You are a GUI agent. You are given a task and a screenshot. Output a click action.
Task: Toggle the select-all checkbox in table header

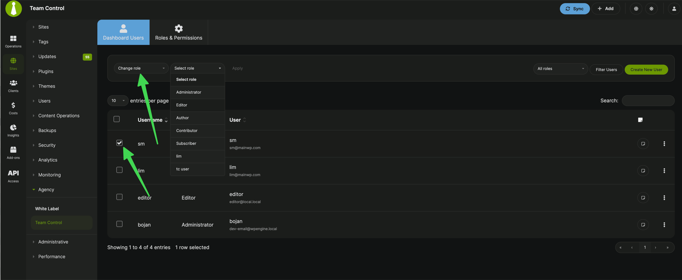[x=116, y=119]
